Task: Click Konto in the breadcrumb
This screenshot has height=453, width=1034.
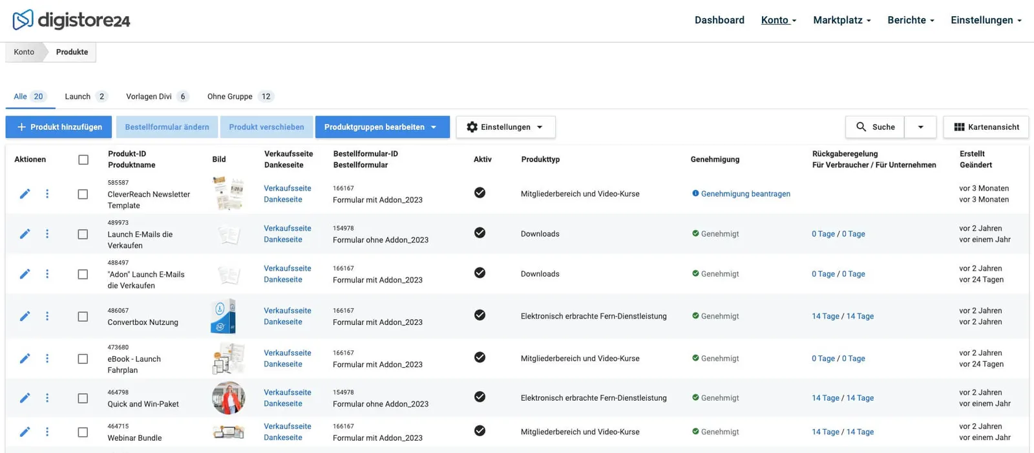Action: tap(24, 52)
